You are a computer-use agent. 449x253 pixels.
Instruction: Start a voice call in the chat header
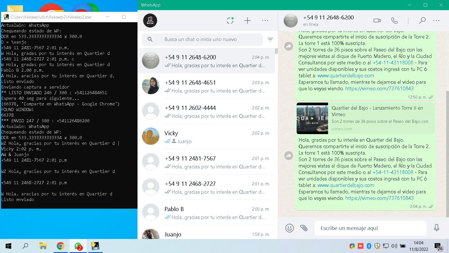click(x=395, y=21)
